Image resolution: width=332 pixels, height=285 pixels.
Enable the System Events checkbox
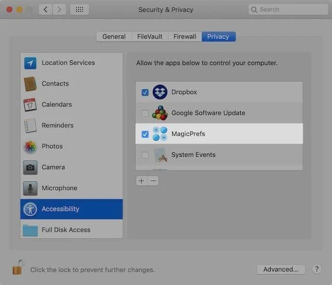pyautogui.click(x=145, y=155)
